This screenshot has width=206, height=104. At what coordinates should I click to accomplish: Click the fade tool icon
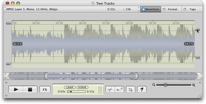pyautogui.click(x=142, y=89)
